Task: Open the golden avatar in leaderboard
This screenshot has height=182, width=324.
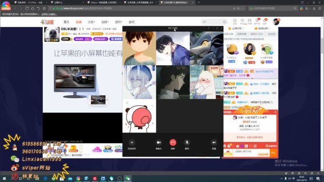Action: pos(232,49)
